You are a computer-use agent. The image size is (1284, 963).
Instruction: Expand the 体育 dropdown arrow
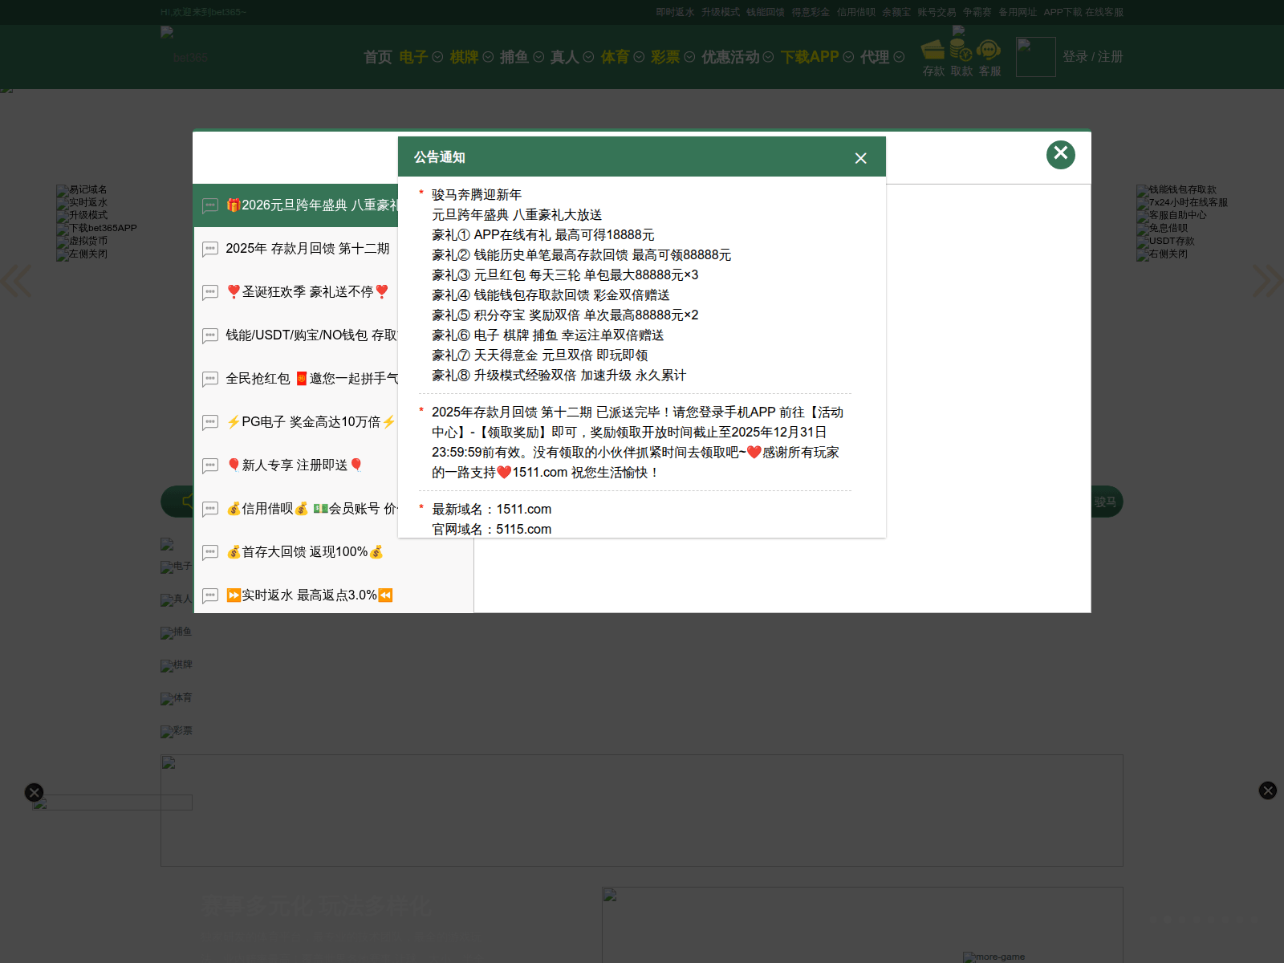[x=639, y=57]
